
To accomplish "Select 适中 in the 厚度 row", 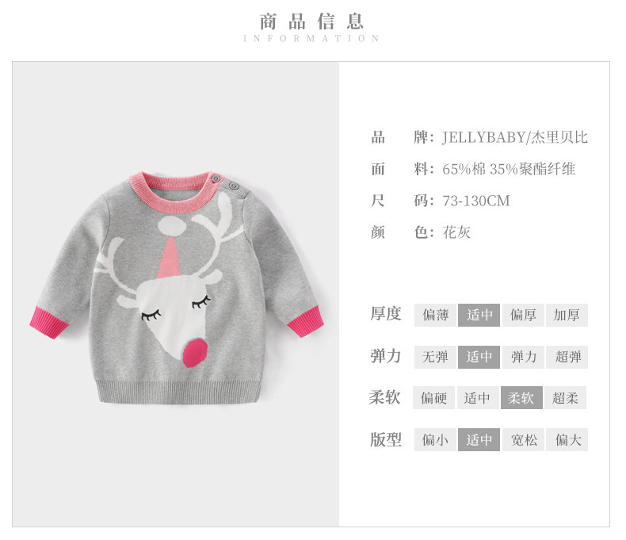I will pos(479,315).
